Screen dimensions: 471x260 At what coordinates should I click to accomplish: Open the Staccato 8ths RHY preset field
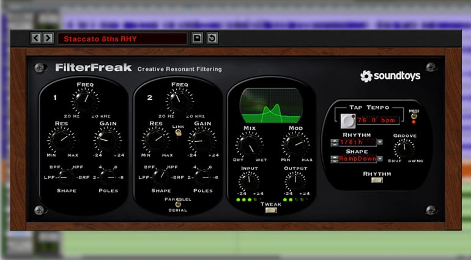pos(122,39)
